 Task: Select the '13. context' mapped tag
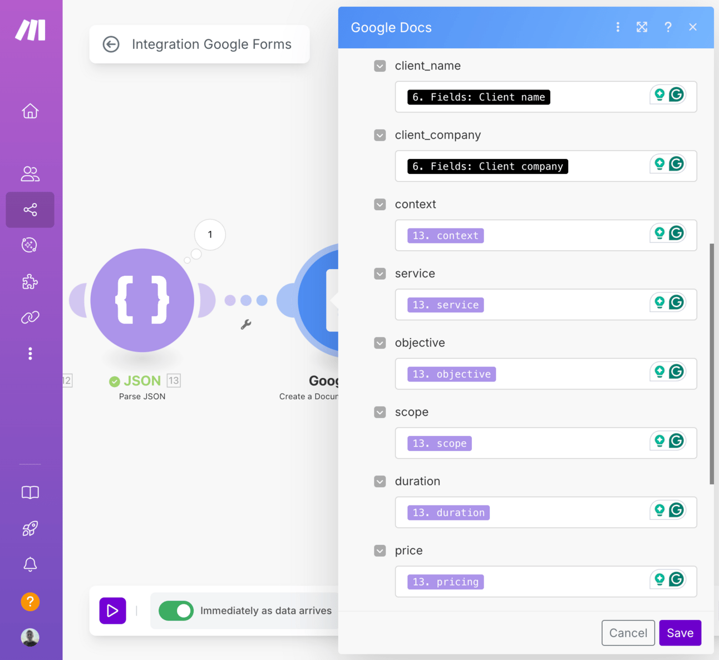click(445, 236)
